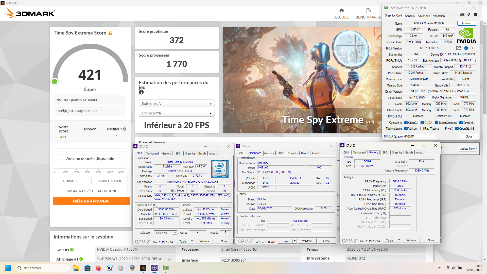Click the green check beside GPU #1
Screen dimensions: 487x274
click(72, 250)
